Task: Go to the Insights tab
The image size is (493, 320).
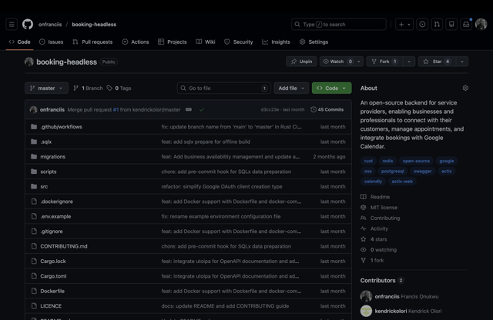Action: tap(276, 42)
